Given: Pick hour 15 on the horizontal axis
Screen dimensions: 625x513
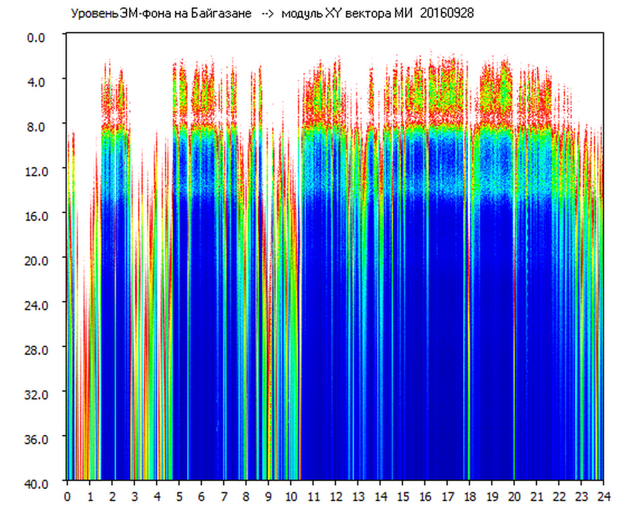Looking at the screenshot, I should pyautogui.click(x=402, y=496).
